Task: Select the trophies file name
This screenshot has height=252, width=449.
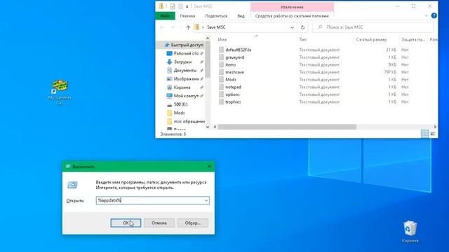Action: point(233,101)
